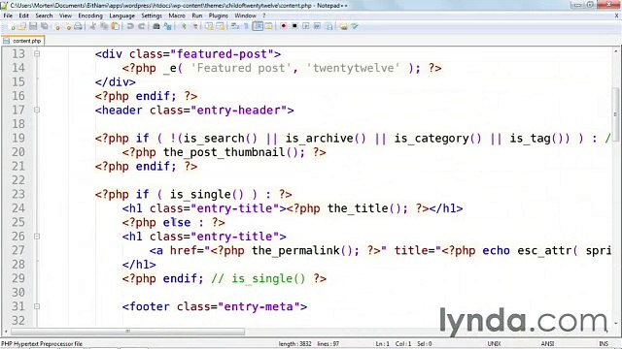This screenshot has height=349, width=622.
Task: Open the Run menu
Action: click(196, 16)
